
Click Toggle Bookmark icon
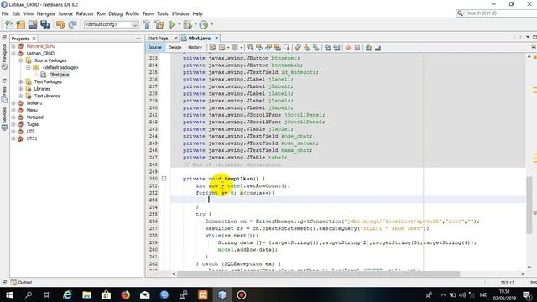316,48
